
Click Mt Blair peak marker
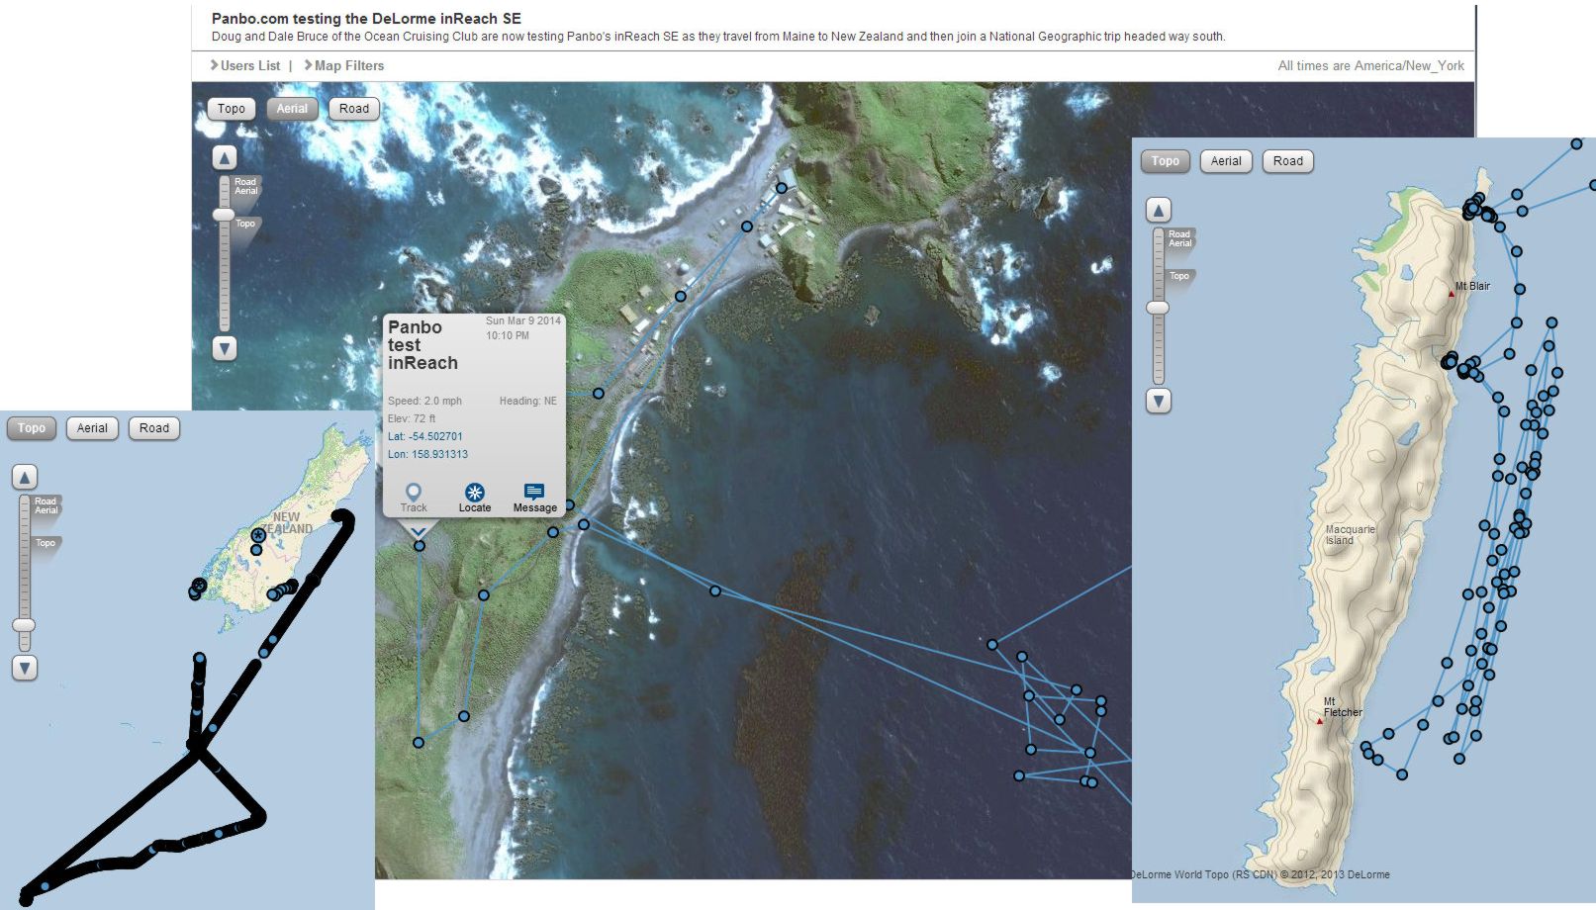pos(1452,293)
